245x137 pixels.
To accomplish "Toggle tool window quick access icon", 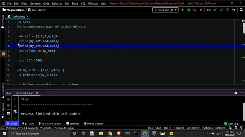I will point(3,128).
